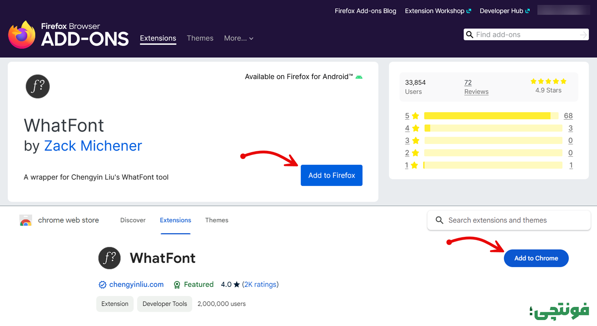Focus the Find add-ons search field
Screen dimensions: 597x326
click(x=526, y=35)
